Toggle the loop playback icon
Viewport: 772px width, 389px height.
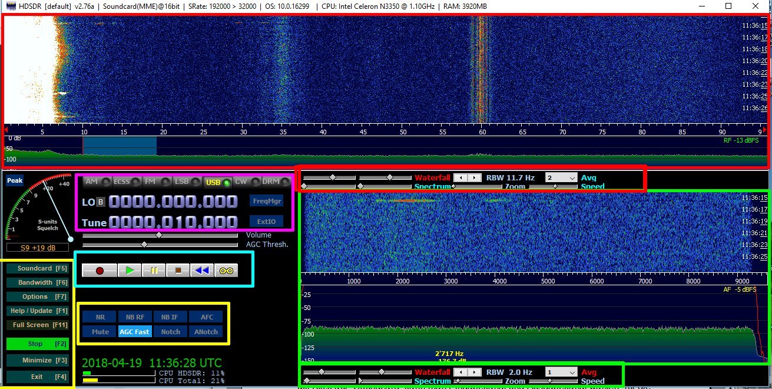(x=226, y=271)
